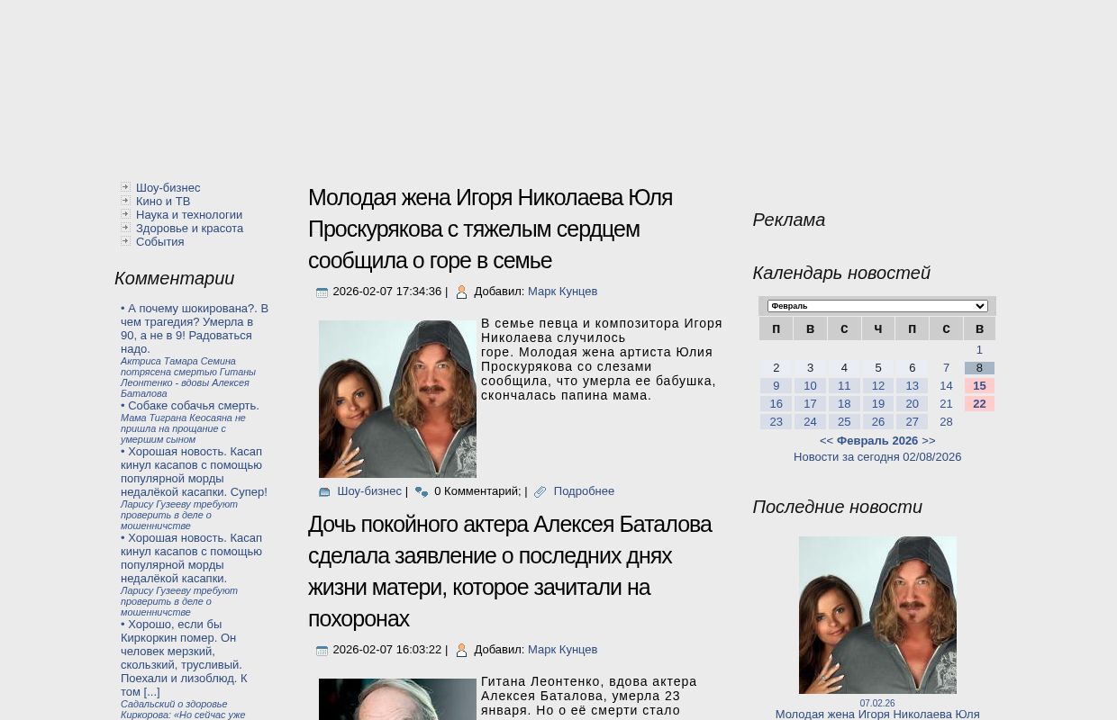The height and width of the screenshot is (720, 1117).
Task: Open the Здоровье и красота menu section
Action: tap(189, 229)
